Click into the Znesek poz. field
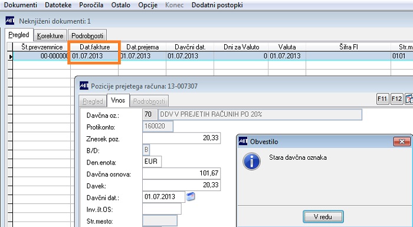 (182, 138)
